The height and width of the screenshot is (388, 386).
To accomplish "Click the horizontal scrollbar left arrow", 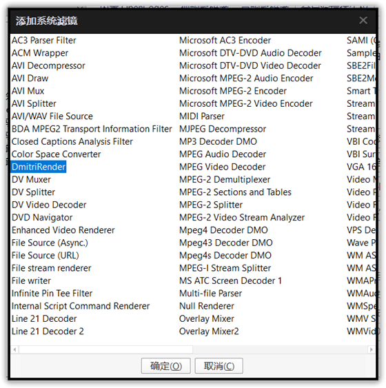I will point(15,349).
